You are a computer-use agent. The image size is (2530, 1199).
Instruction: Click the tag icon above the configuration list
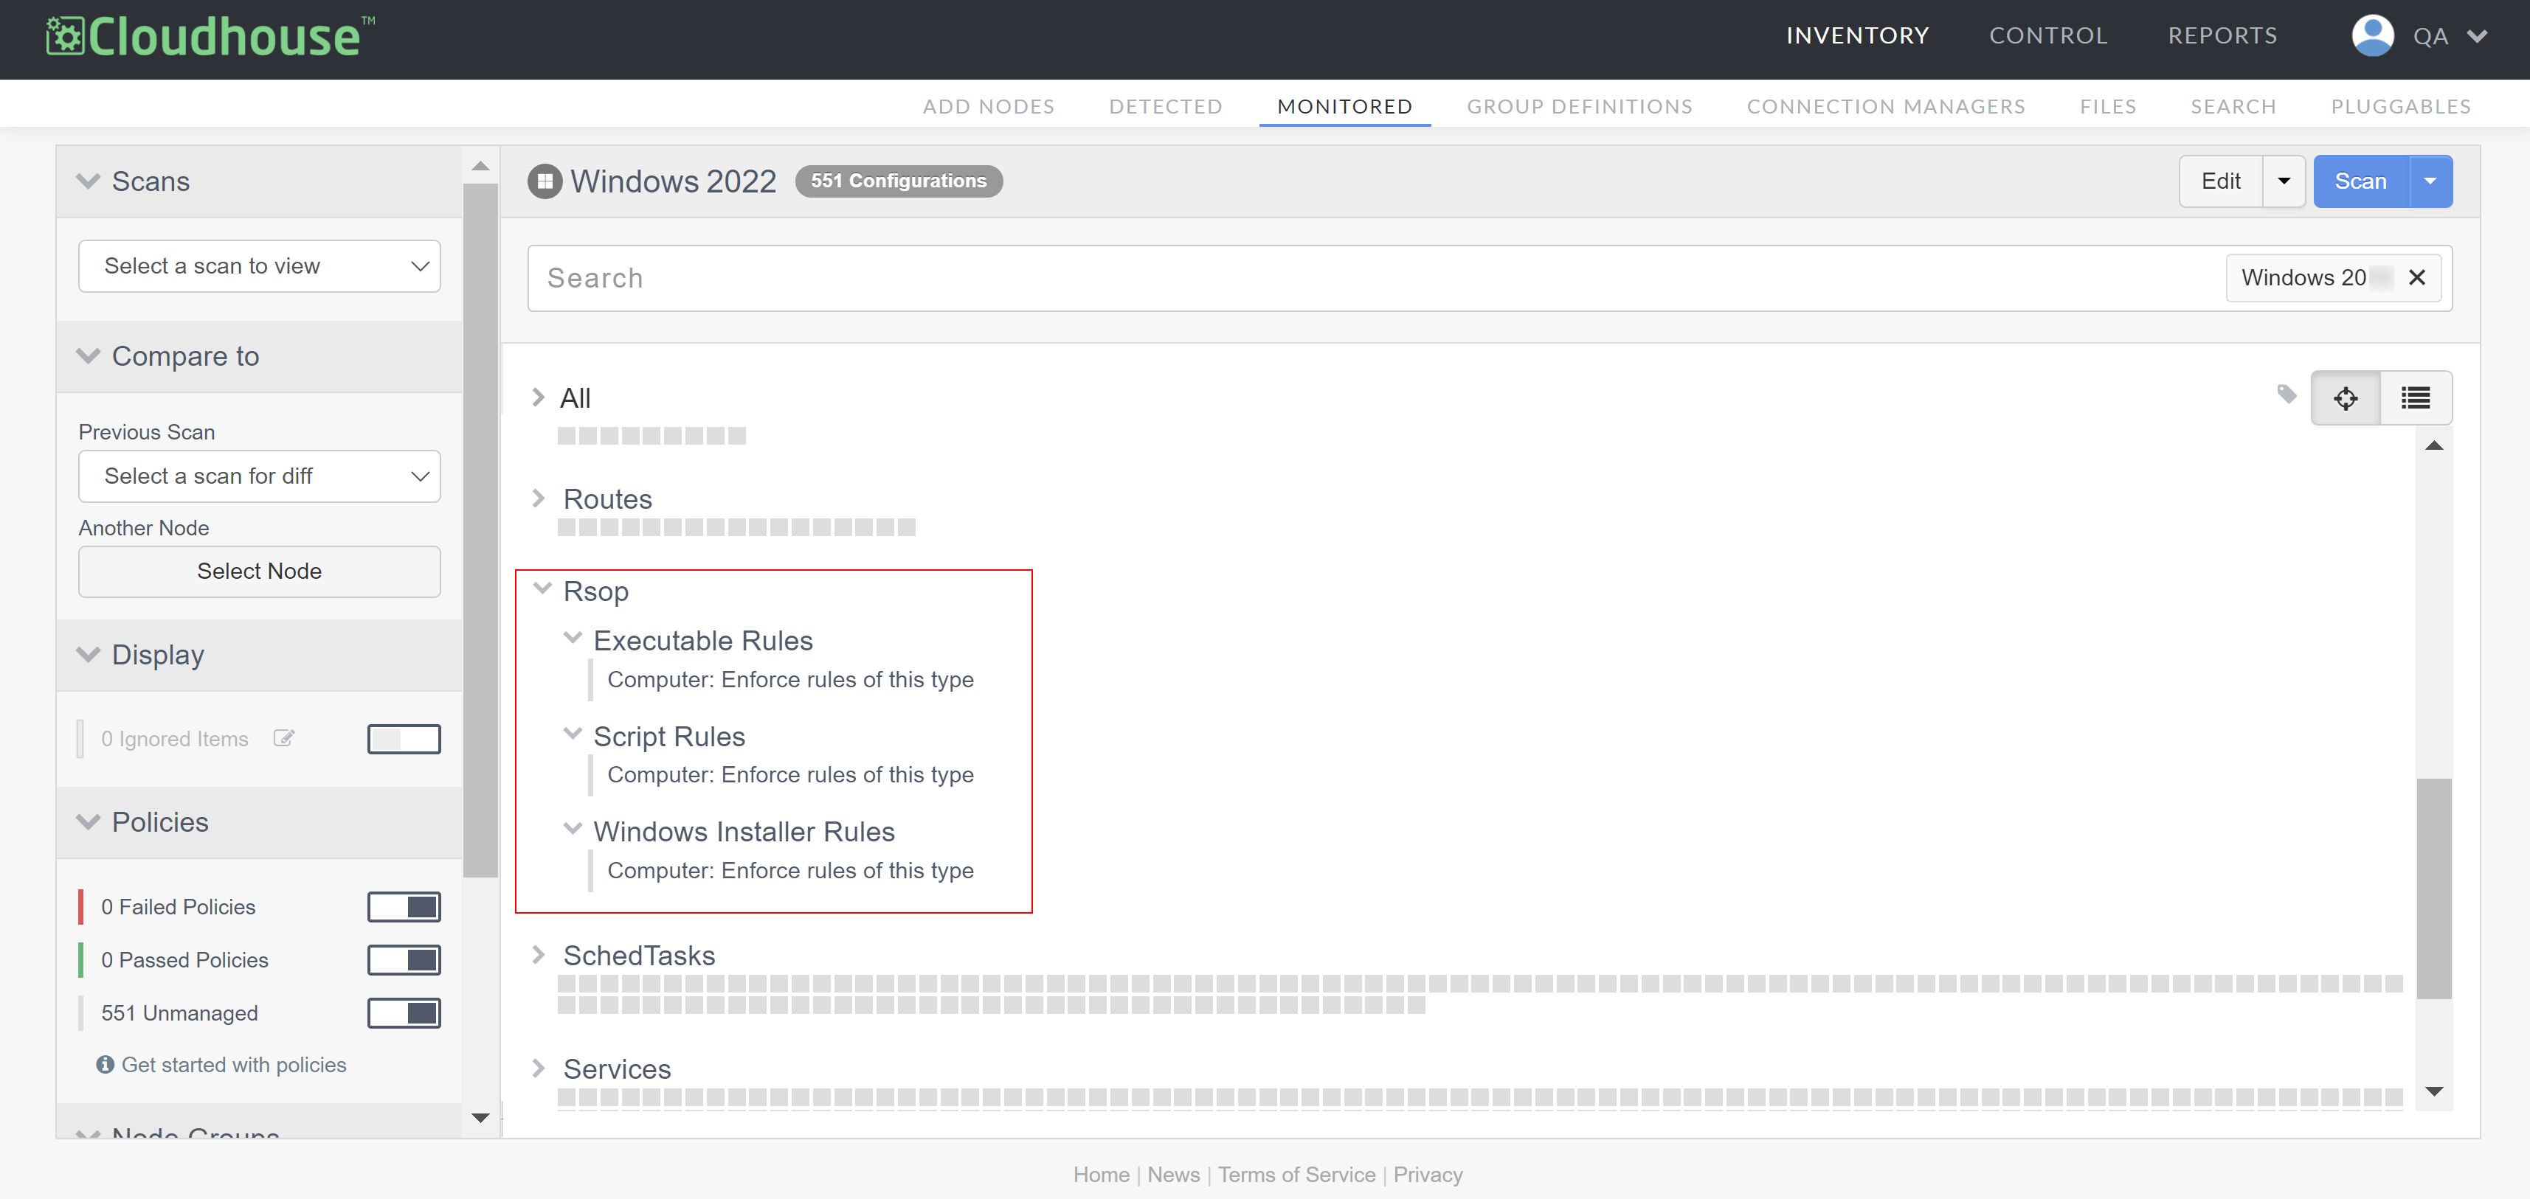pyautogui.click(x=2287, y=395)
